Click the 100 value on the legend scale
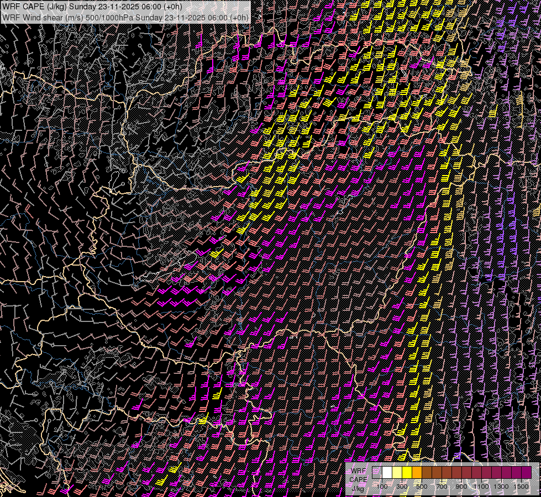 point(382,487)
